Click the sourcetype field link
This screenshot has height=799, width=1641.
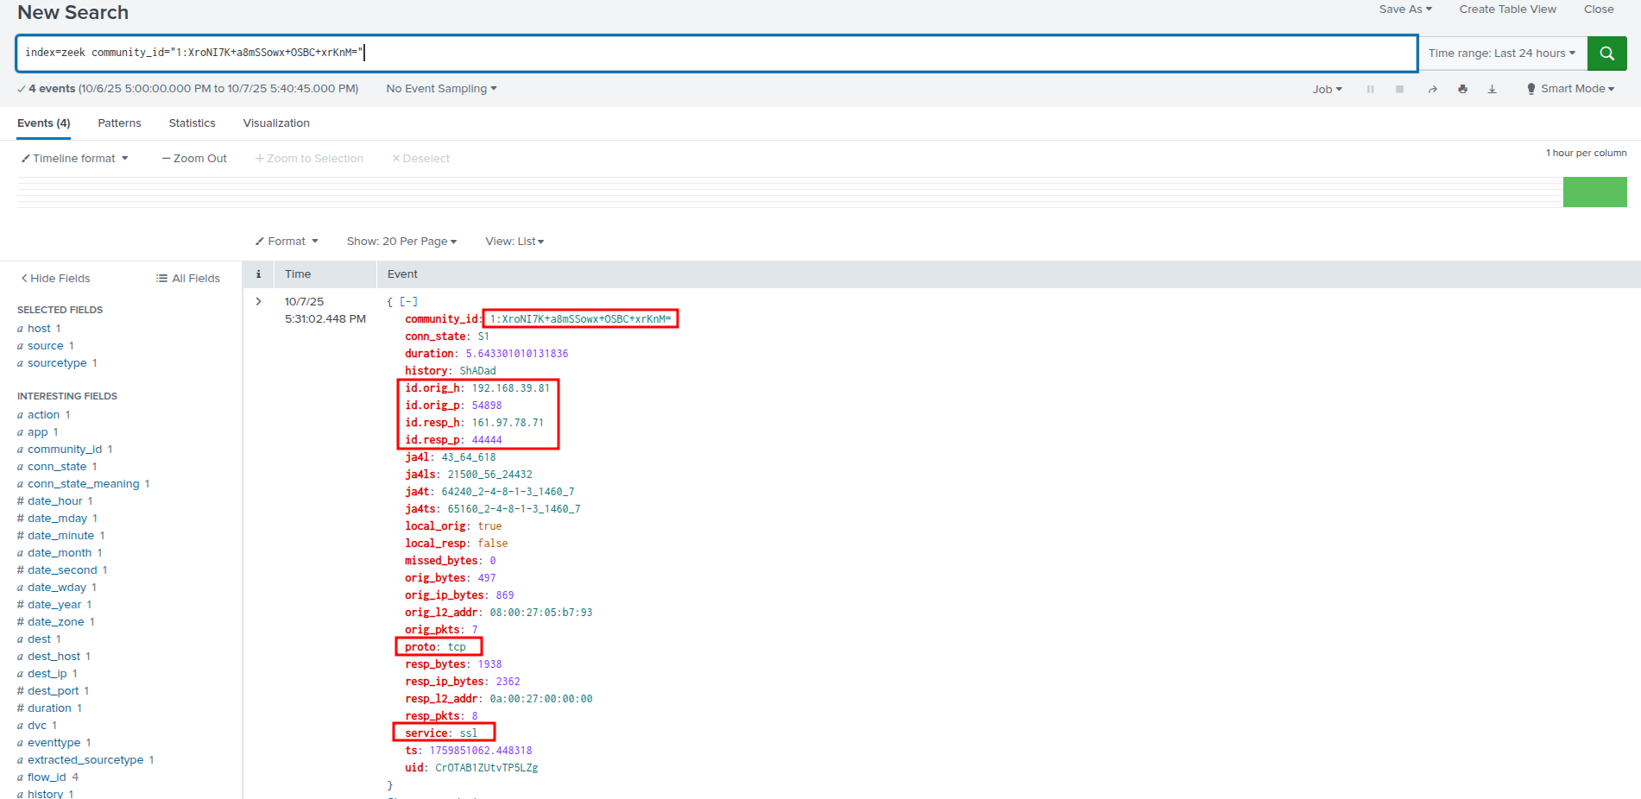[57, 363]
